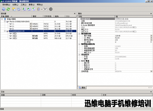Click the create virtual RAID list icon
This screenshot has height=111, width=153.
tap(39, 9)
